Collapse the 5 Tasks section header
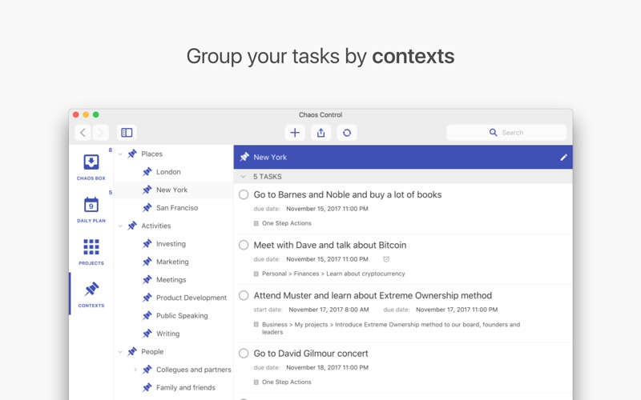 244,177
